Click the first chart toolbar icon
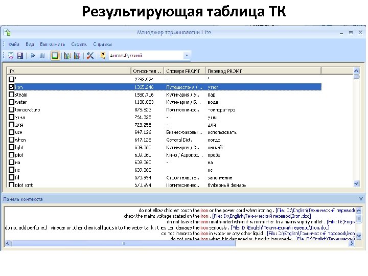Screen dimensions: 368x276 pos(67,56)
